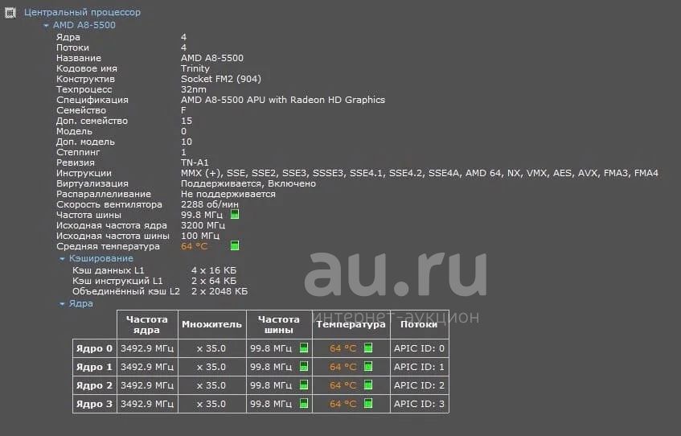Click temperature graph icon in Ядро 3 row
The height and width of the screenshot is (436, 681).
point(368,403)
